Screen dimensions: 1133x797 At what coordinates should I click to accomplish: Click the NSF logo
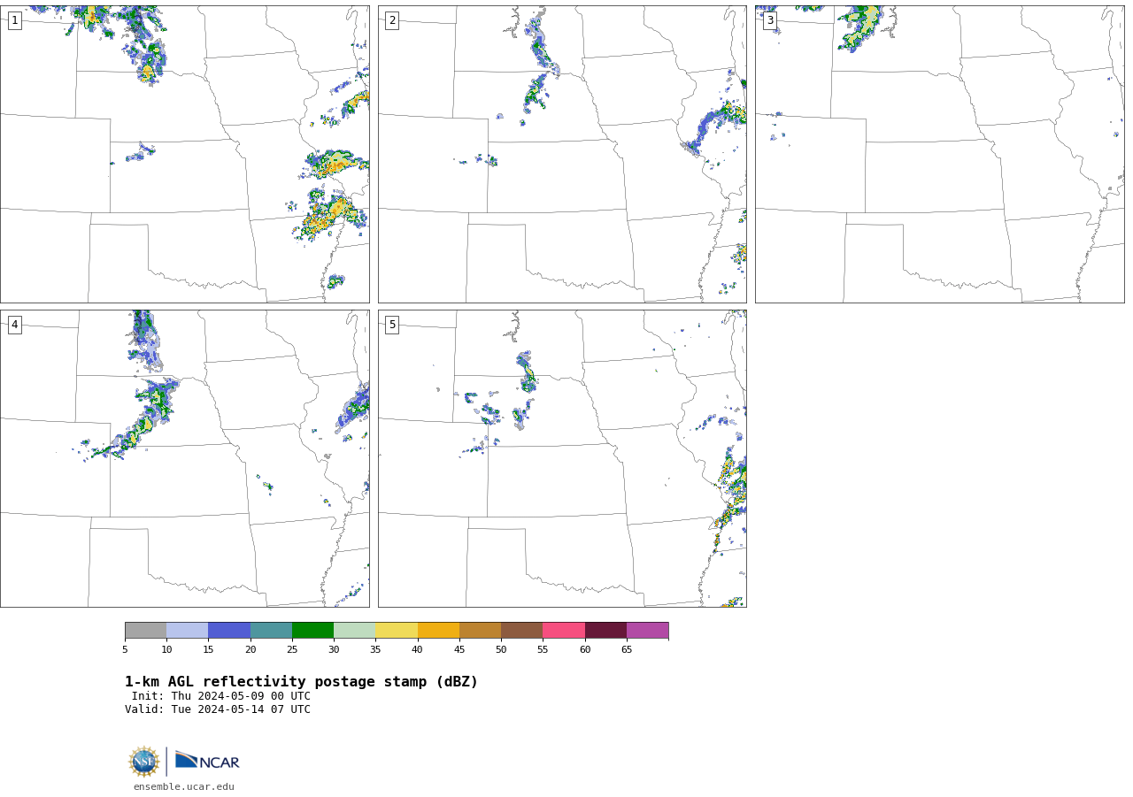coord(144,762)
